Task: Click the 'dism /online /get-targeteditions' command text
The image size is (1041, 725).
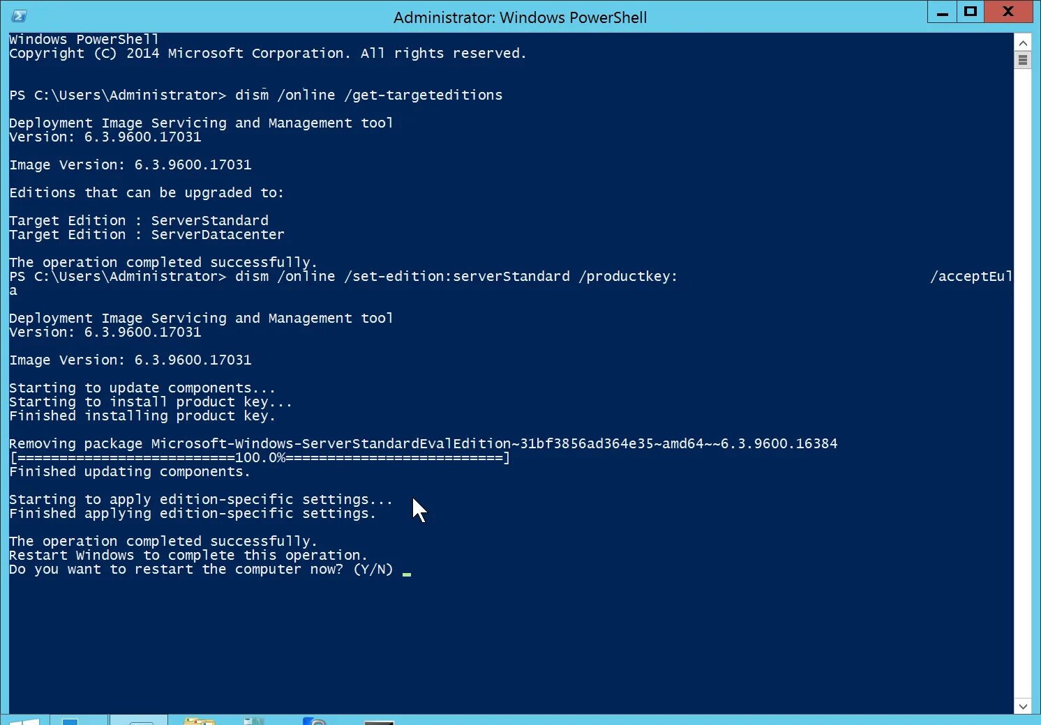Action: coord(369,95)
